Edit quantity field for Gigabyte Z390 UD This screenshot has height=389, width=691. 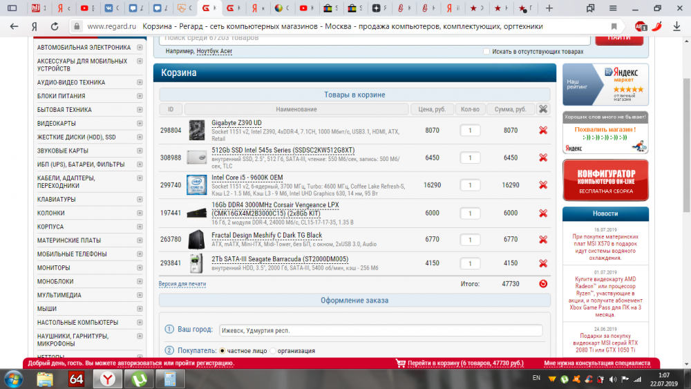(470, 131)
